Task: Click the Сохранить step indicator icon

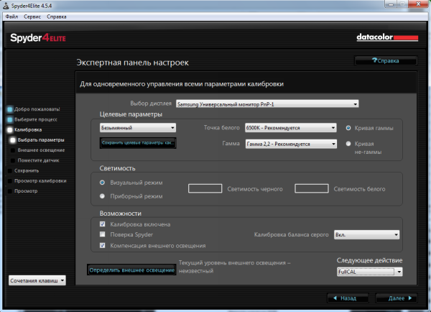Action: 10,171
